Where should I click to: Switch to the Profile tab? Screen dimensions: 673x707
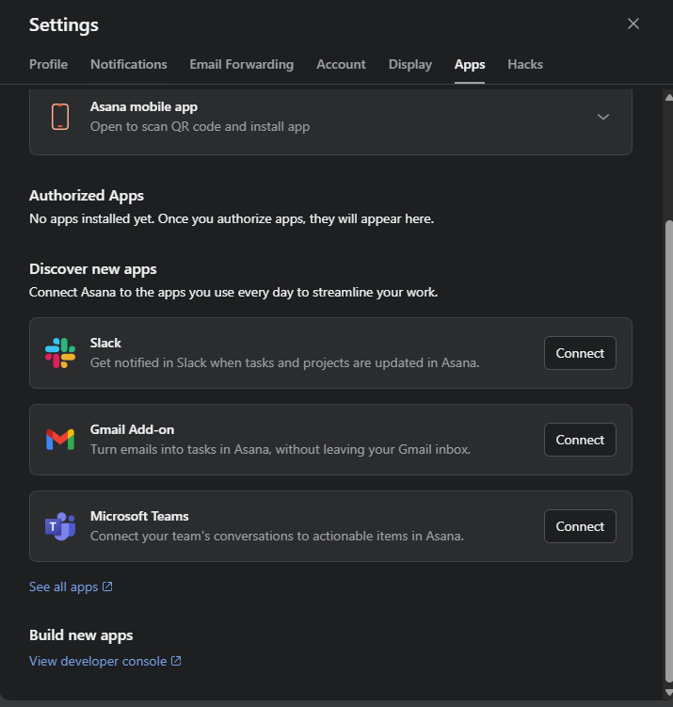pyautogui.click(x=48, y=64)
